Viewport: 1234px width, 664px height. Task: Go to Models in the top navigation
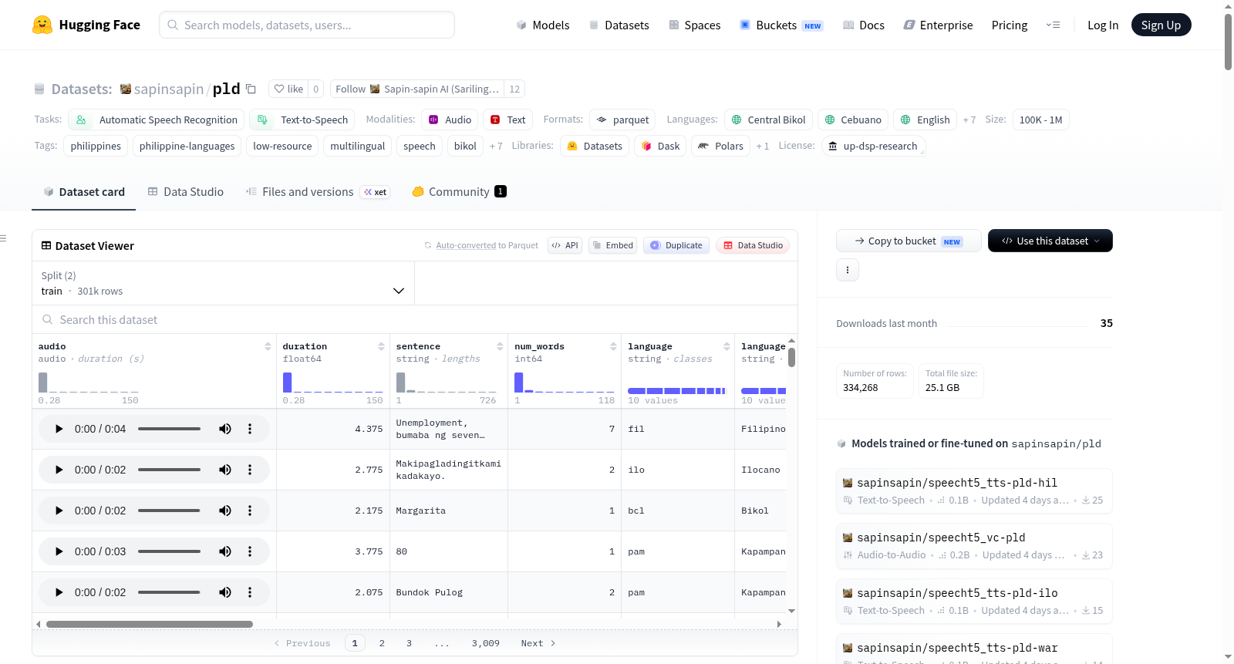(543, 25)
